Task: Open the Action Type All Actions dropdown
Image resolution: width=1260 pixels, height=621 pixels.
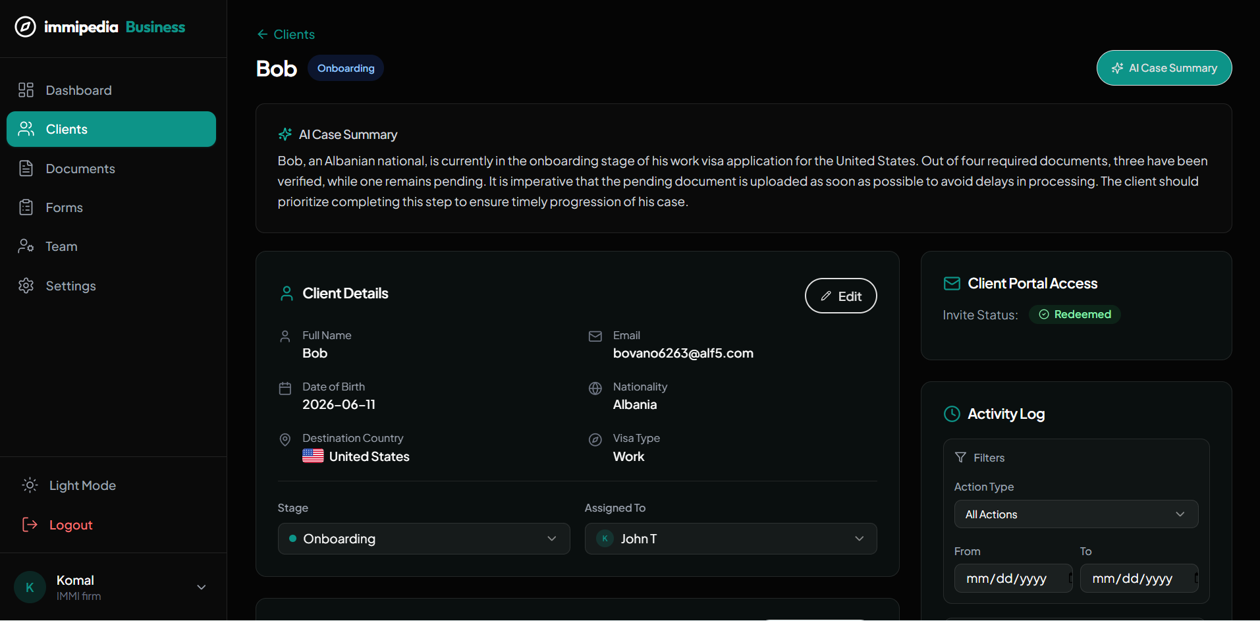Action: [x=1076, y=514]
